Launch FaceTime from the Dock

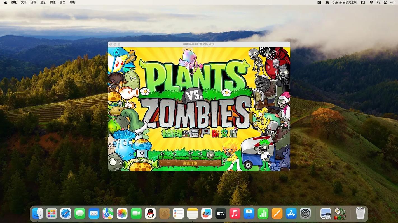coord(136,214)
